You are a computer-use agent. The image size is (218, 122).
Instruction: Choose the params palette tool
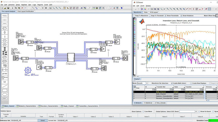click(x=5, y=74)
